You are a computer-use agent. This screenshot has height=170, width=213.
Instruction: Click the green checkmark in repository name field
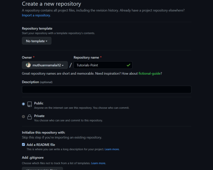pyautogui.click(x=128, y=65)
